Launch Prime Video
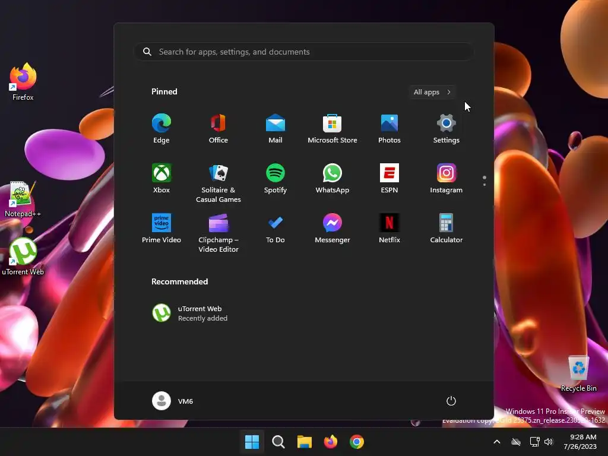Viewport: 608px width, 456px height. point(161,229)
